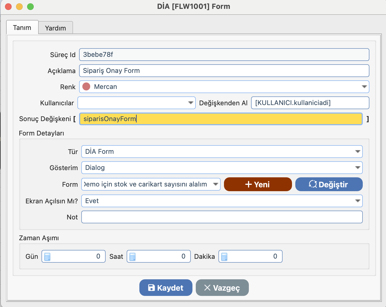This screenshot has width=386, height=307.
Task: Click the green maximize window button
Action: [x=30, y=7]
